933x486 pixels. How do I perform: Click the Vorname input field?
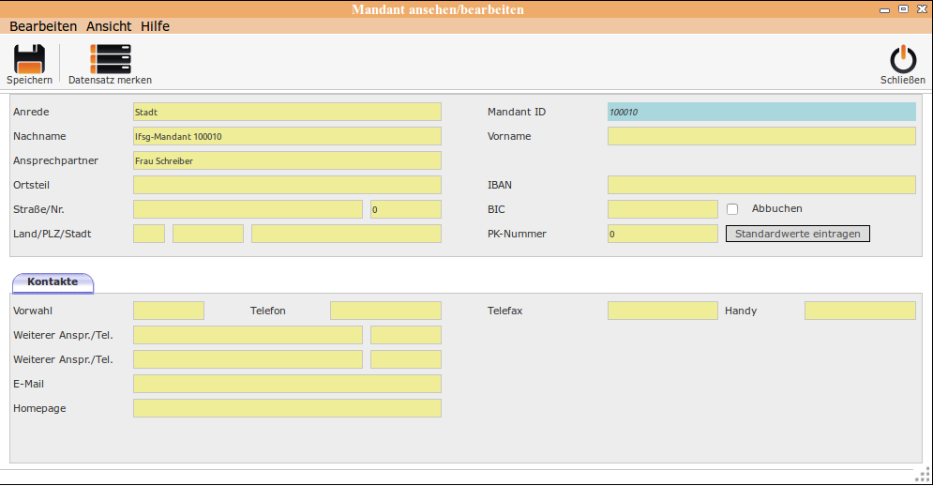761,136
